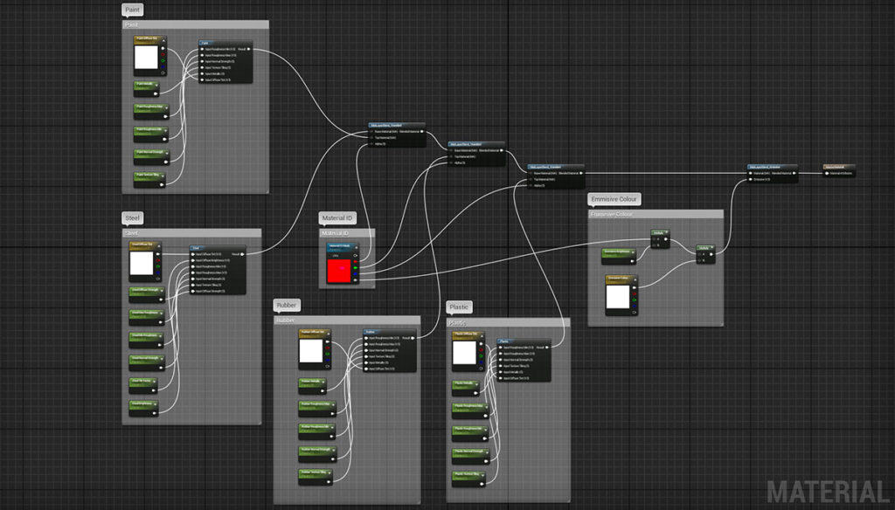
Task: Click output pin of Rubber Metallic parameter
Action: (323, 390)
